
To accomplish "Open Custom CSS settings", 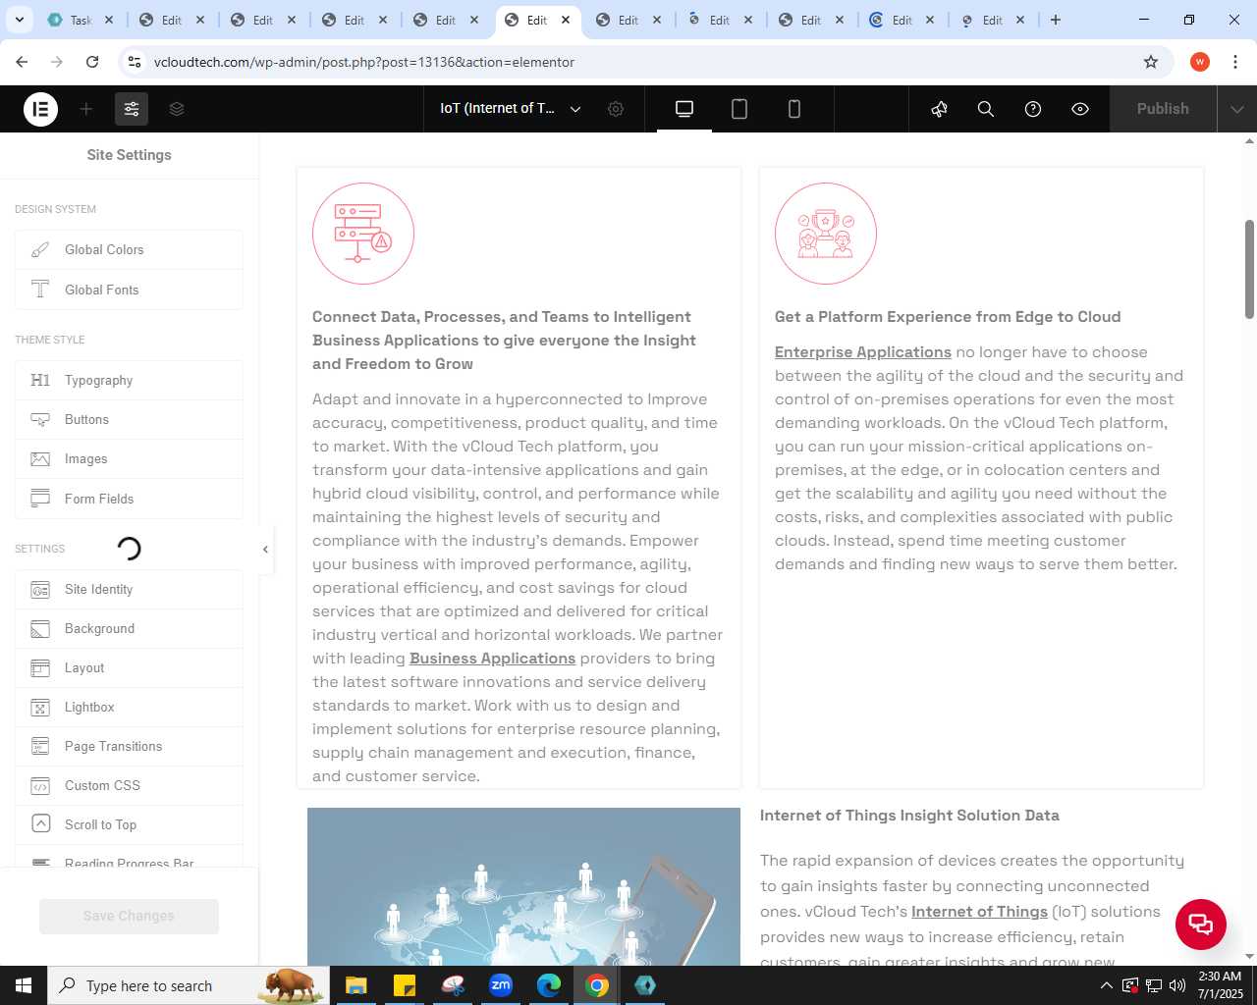I will tap(129, 786).
